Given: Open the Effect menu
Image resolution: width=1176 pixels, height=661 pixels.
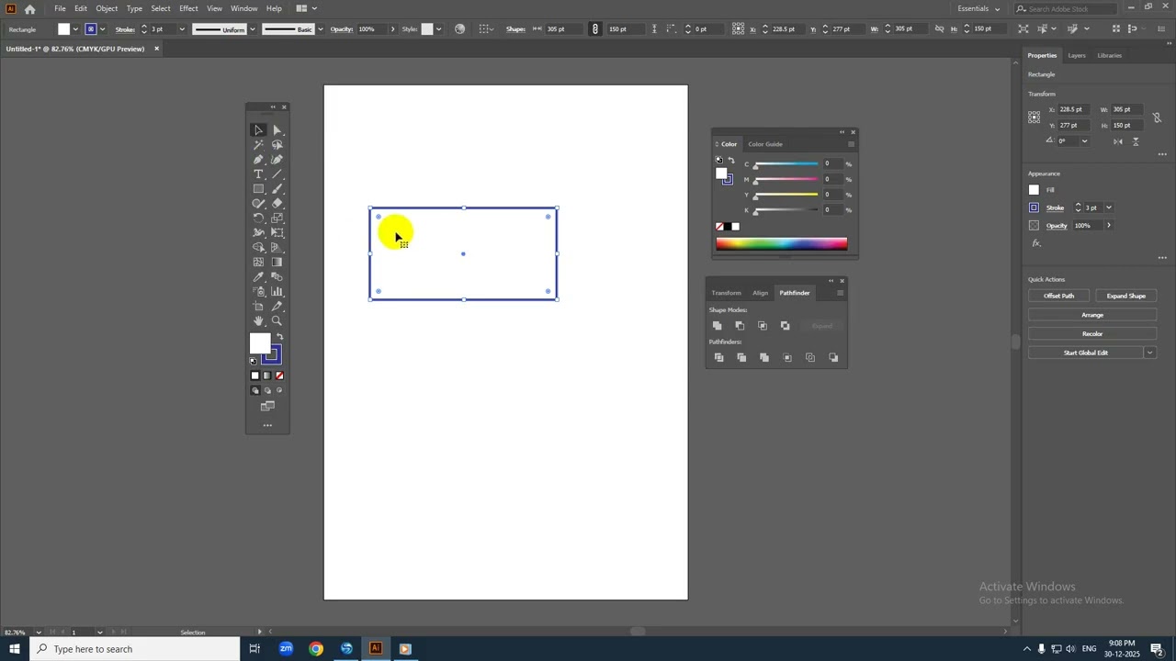Looking at the screenshot, I should tap(188, 8).
